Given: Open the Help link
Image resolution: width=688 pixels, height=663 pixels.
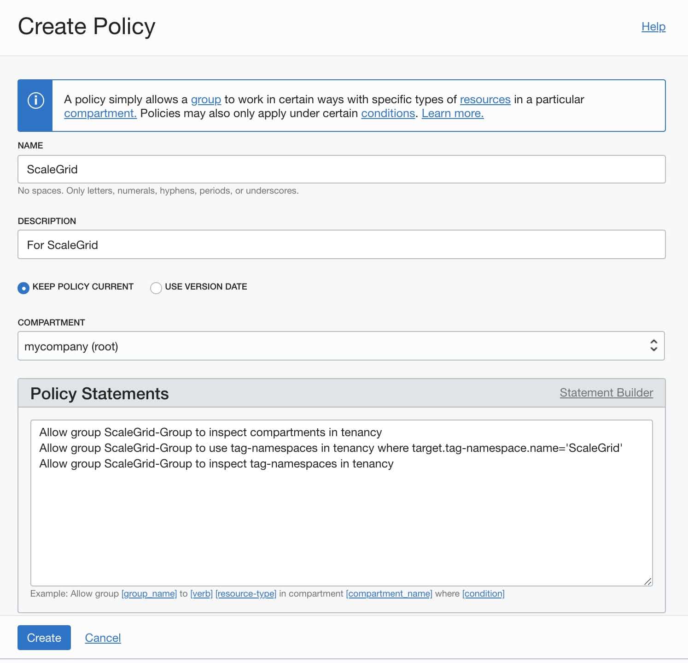Looking at the screenshot, I should pos(653,27).
